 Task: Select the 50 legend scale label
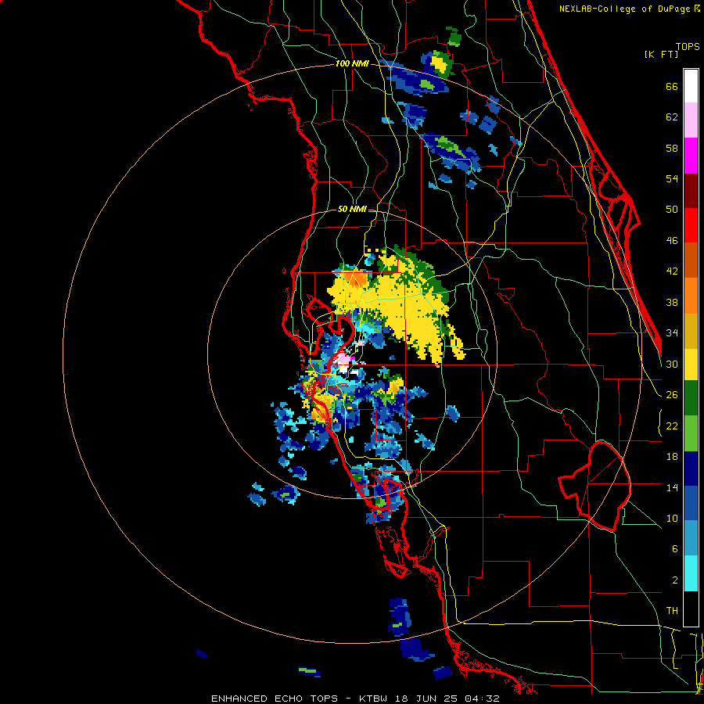click(672, 210)
